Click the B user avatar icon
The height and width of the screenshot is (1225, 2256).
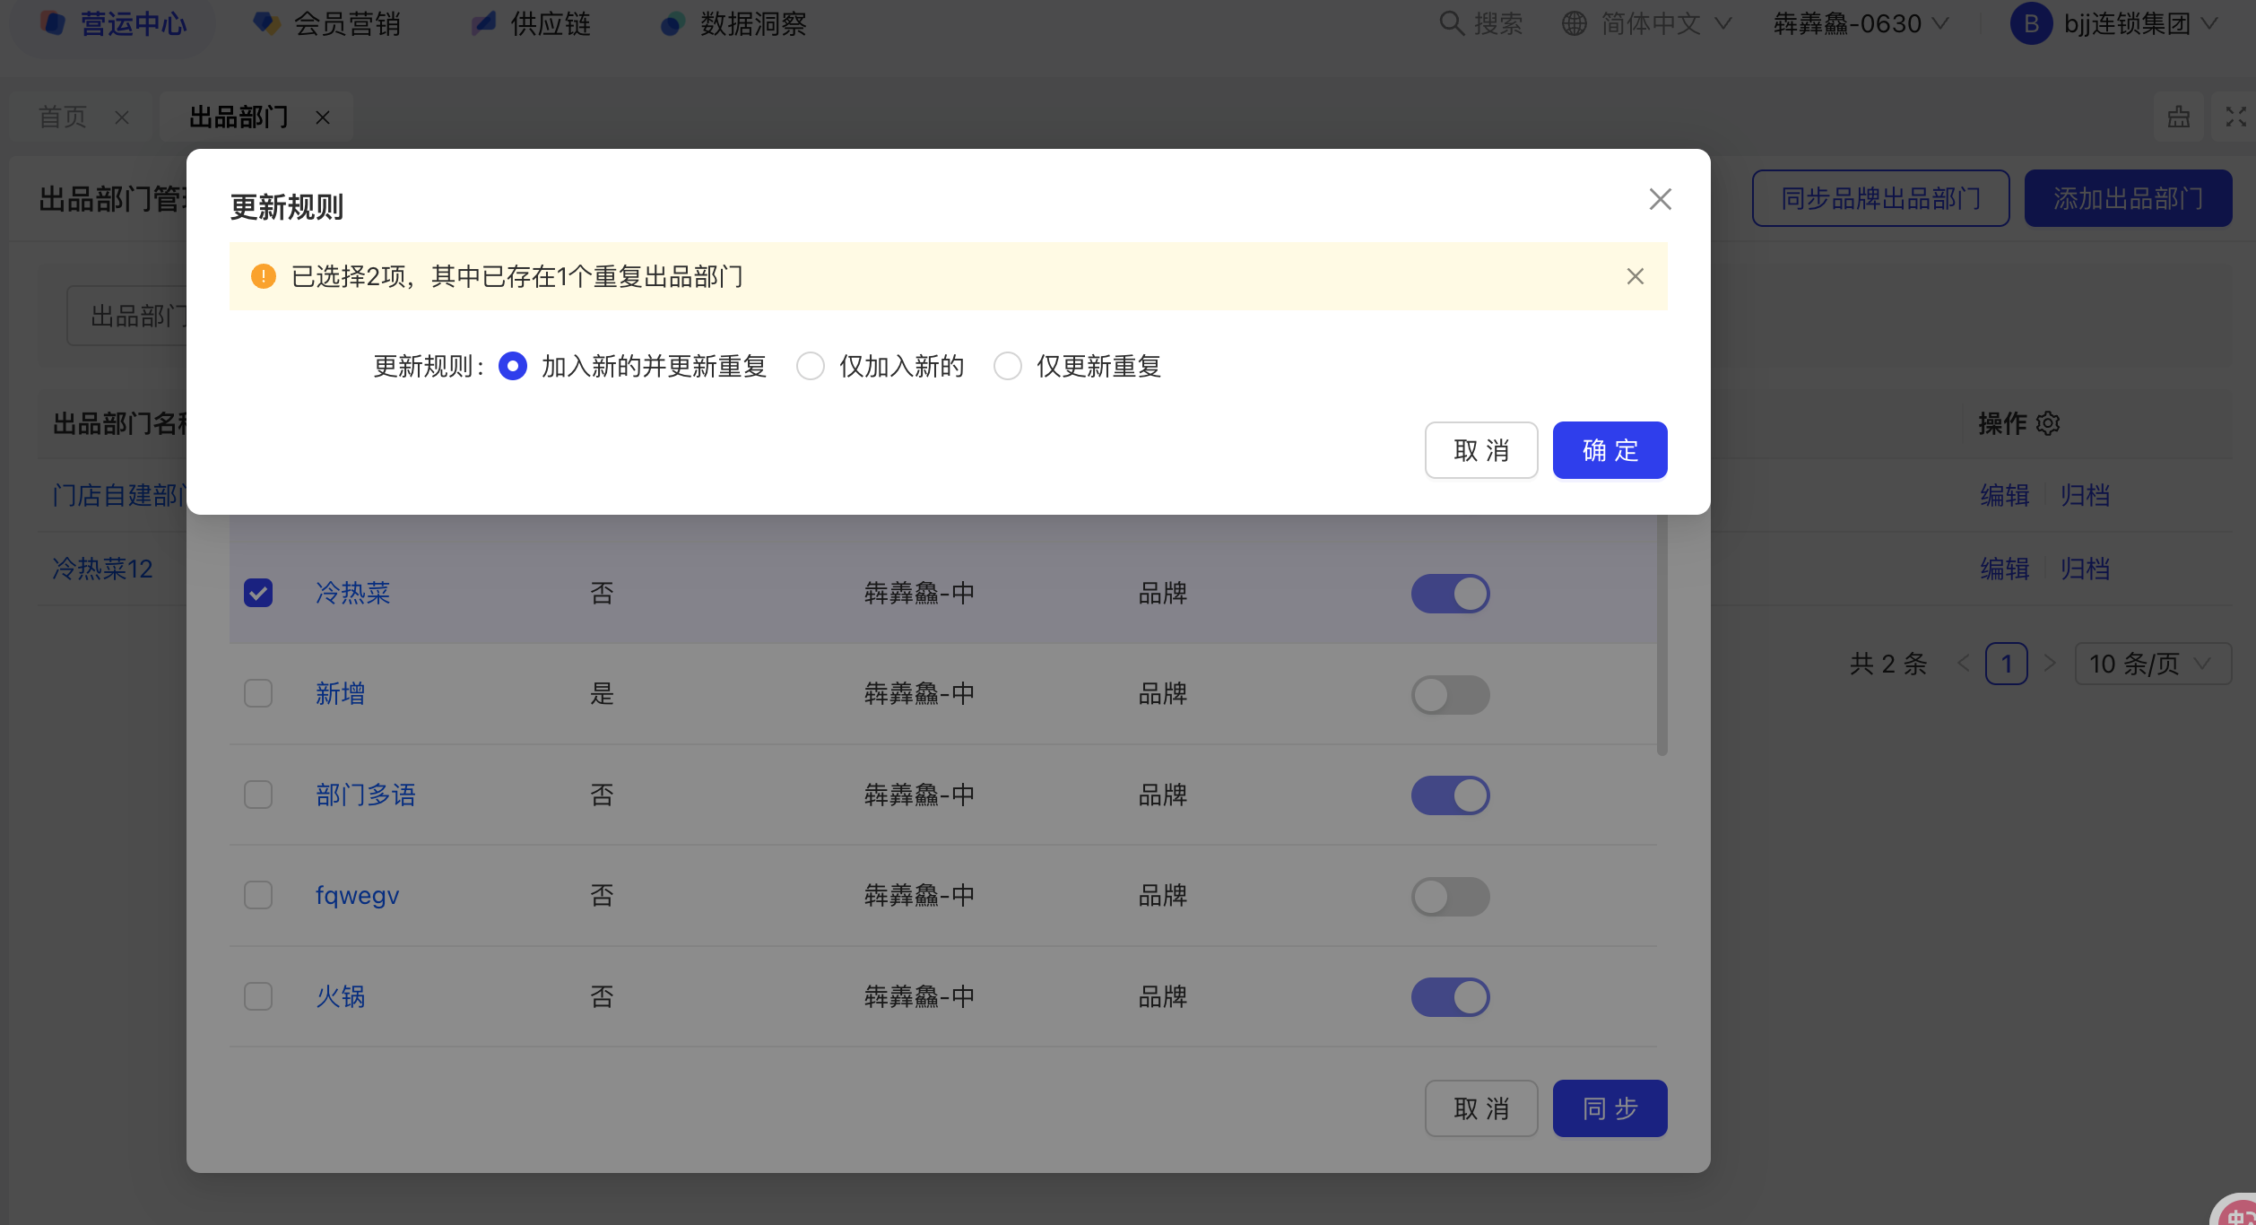click(2031, 23)
